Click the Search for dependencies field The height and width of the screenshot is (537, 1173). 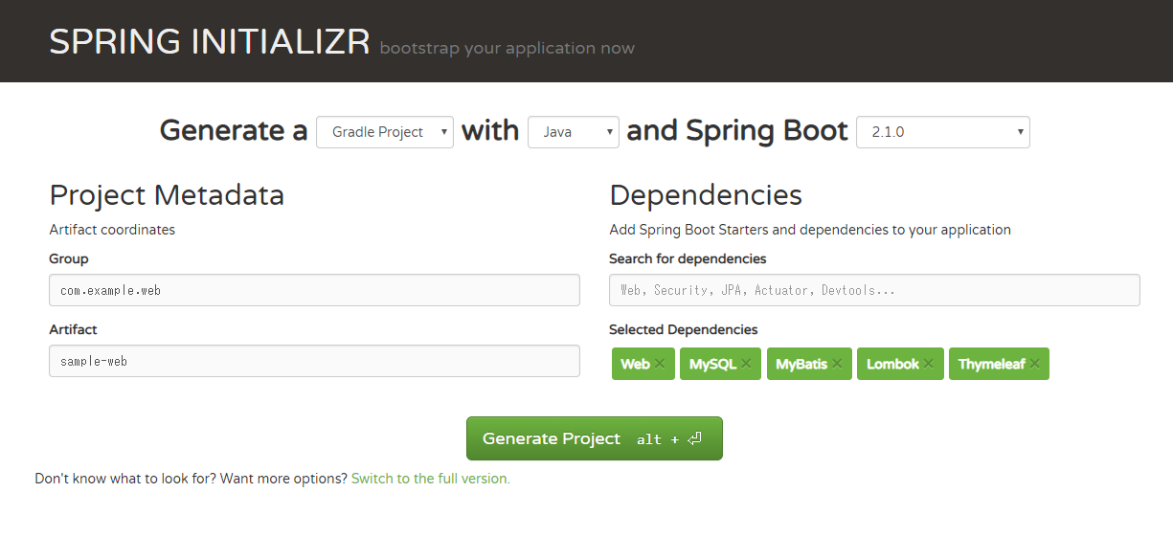(x=874, y=290)
